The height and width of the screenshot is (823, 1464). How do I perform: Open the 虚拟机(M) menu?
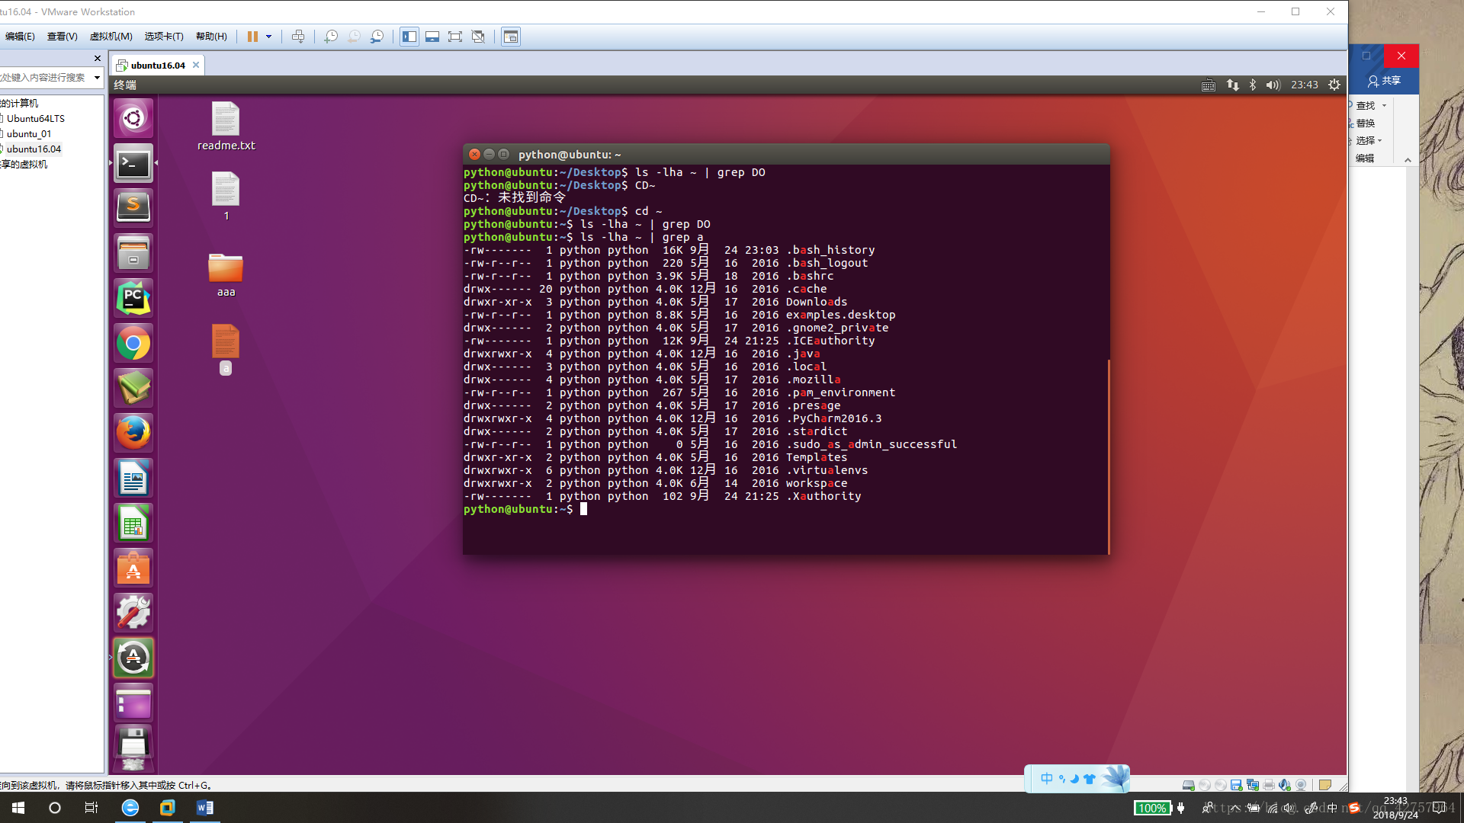tap(111, 37)
